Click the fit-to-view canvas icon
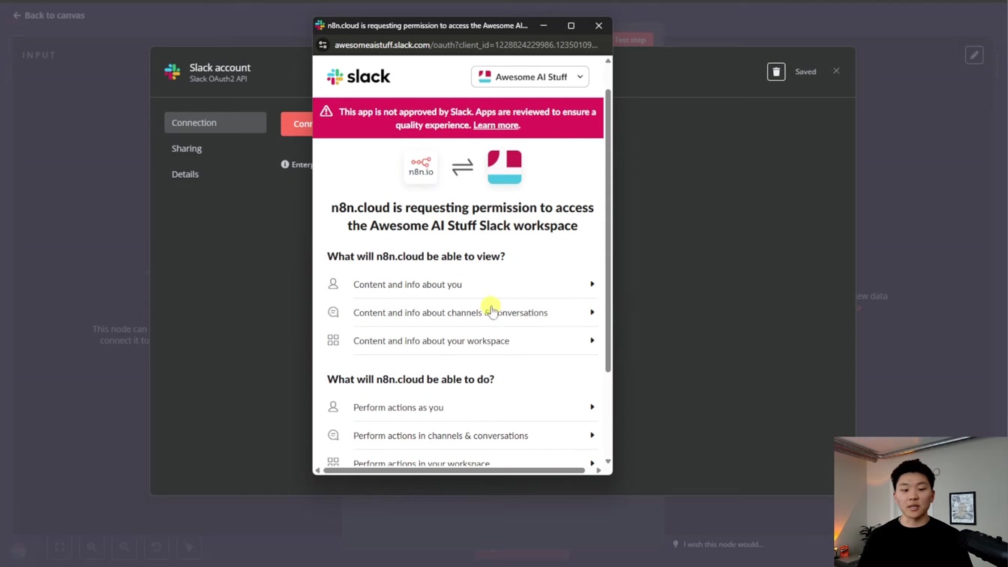Viewport: 1008px width, 567px height. 59,547
